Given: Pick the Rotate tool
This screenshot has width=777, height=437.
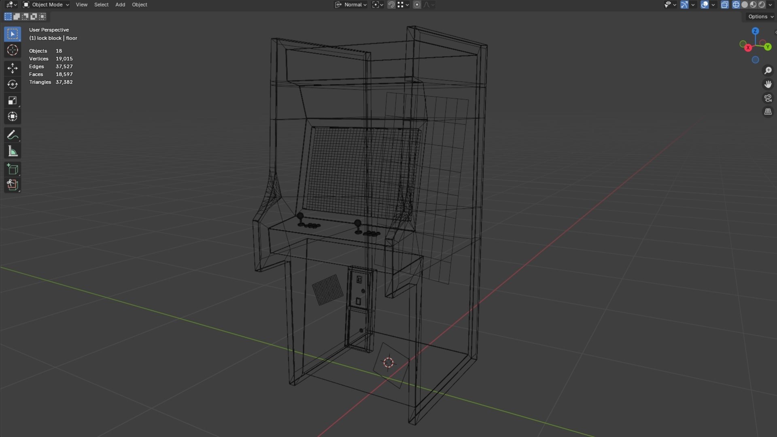Looking at the screenshot, I should tap(13, 84).
